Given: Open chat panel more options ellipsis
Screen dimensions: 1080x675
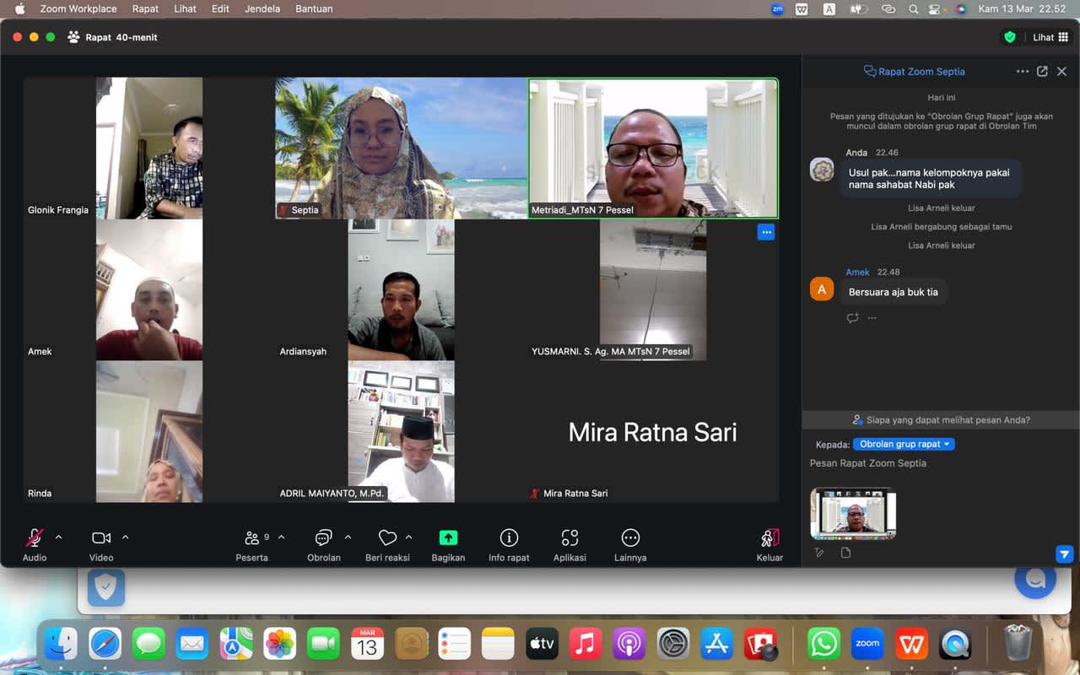Looking at the screenshot, I should coord(1023,72).
